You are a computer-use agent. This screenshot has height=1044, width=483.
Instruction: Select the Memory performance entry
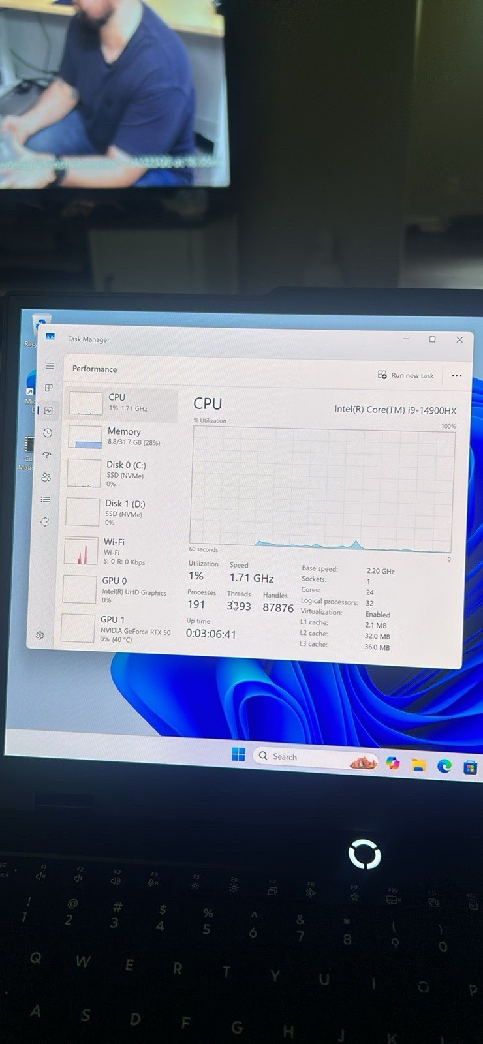point(121,437)
